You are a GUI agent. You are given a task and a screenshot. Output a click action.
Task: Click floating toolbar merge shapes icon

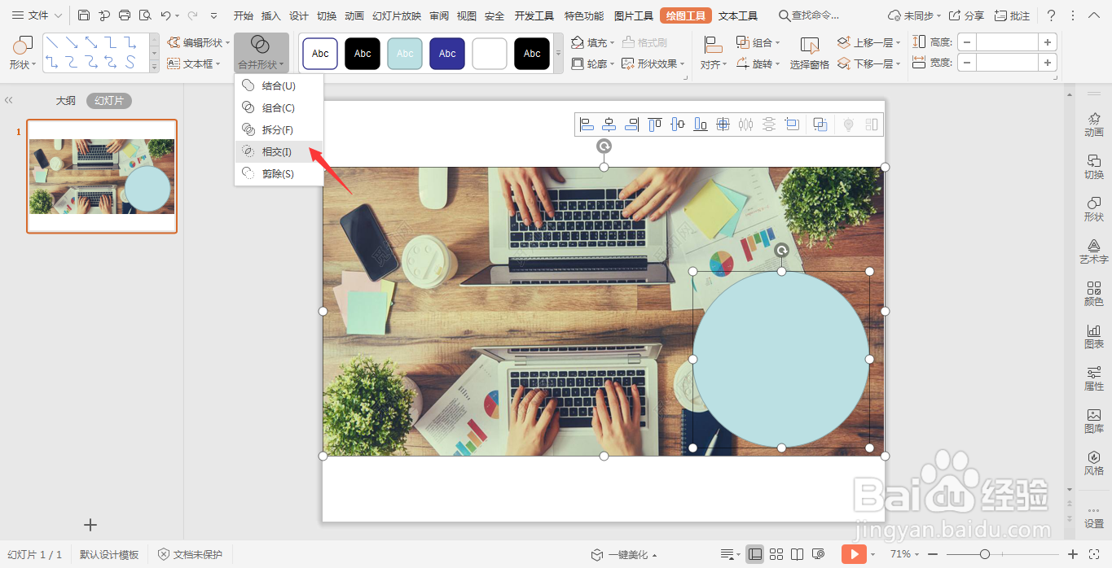tap(820, 125)
